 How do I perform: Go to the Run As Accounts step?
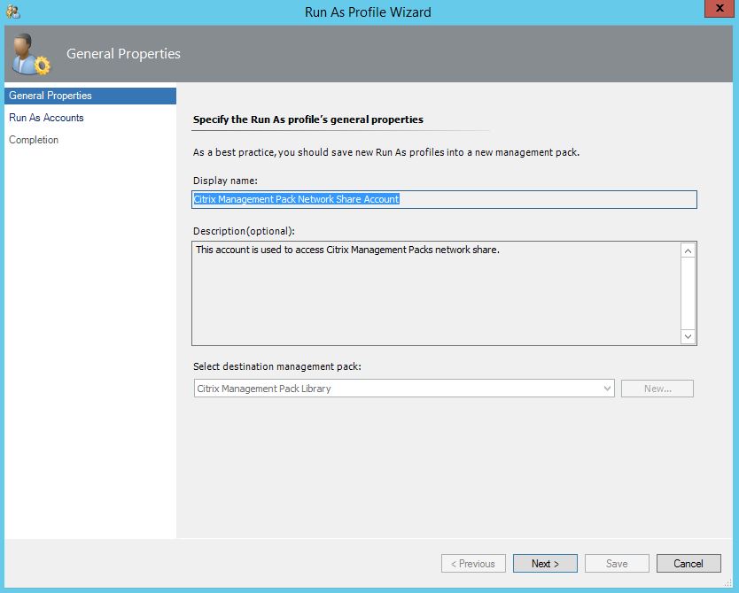click(x=46, y=118)
